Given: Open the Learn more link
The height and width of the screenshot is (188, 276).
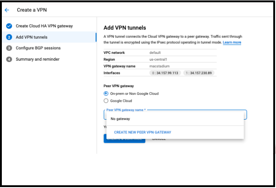Looking at the screenshot, I should click(x=232, y=42).
